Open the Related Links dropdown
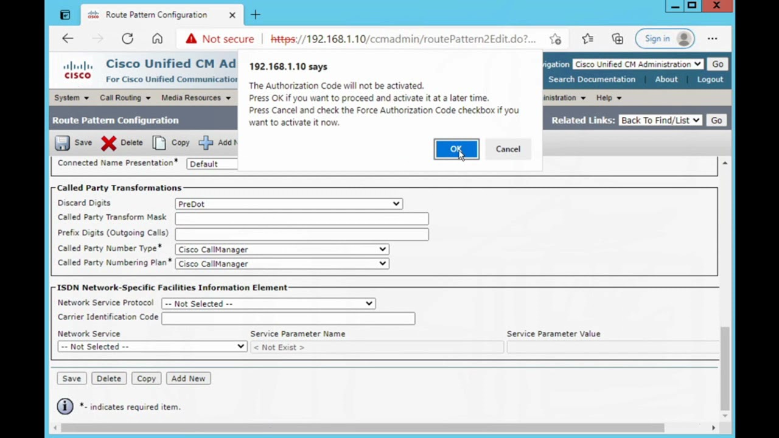 660,120
